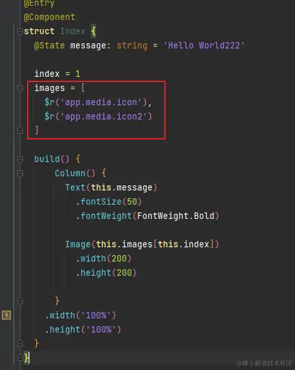Click the 'message' variable name
The height and width of the screenshot is (370, 295).
[88, 46]
